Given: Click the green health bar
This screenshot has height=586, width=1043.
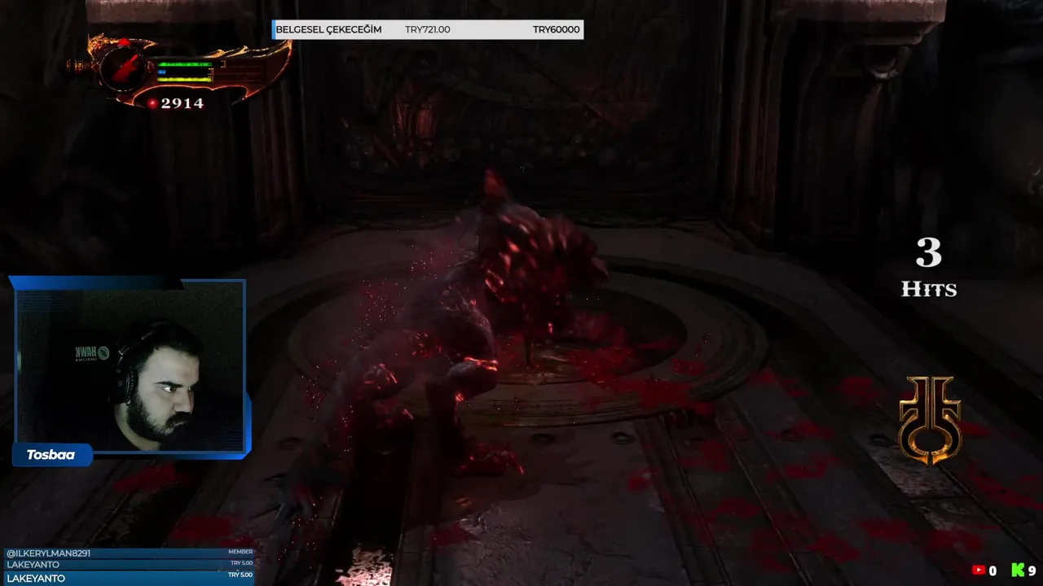Looking at the screenshot, I should coord(185,63).
